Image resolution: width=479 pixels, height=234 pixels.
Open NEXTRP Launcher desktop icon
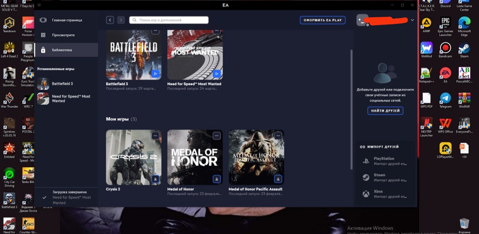[x=426, y=127]
